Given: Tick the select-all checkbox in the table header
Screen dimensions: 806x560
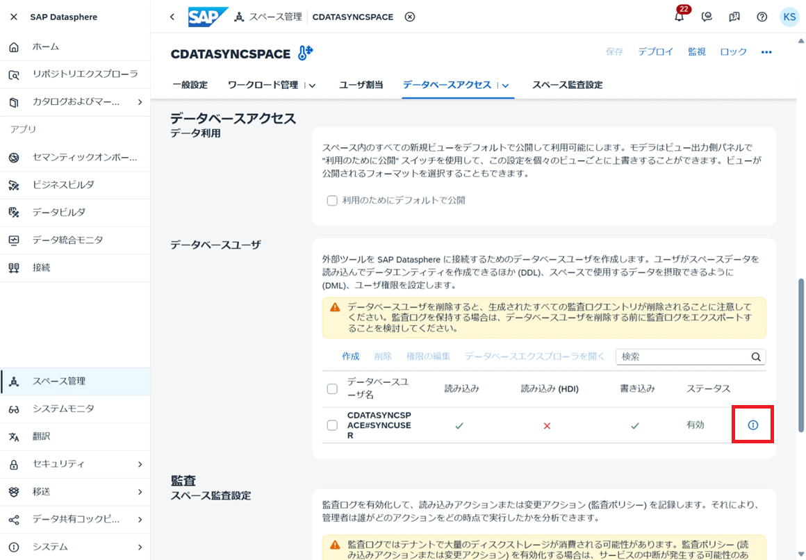Looking at the screenshot, I should coord(332,389).
